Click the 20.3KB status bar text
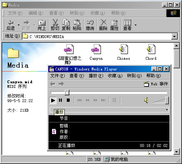 tap(95, 159)
